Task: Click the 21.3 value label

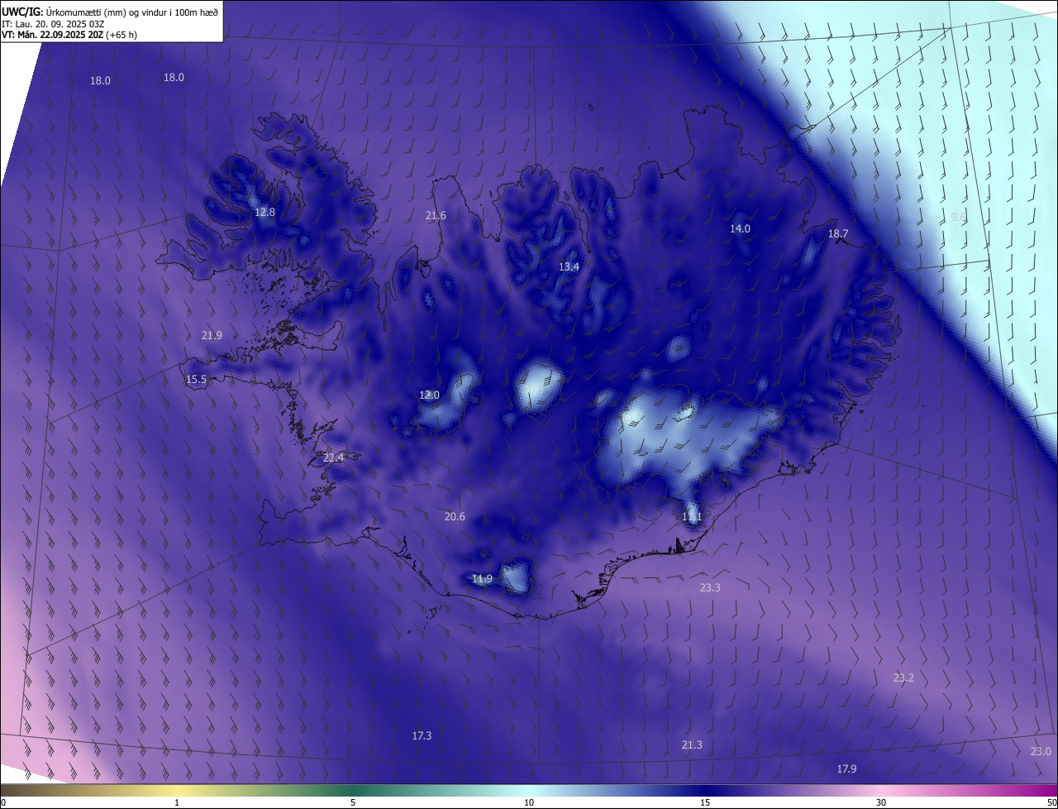Action: (692, 745)
